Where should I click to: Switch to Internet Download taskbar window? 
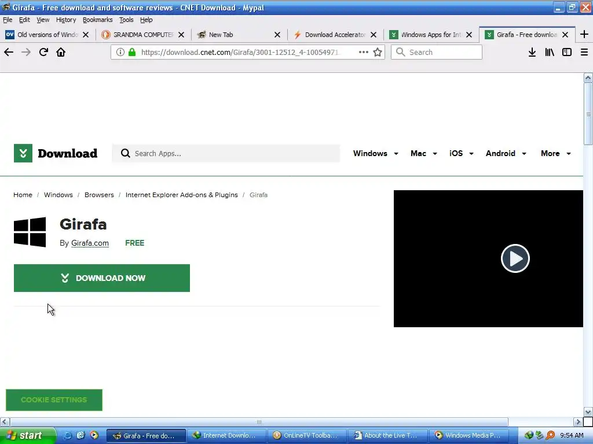[226, 435]
